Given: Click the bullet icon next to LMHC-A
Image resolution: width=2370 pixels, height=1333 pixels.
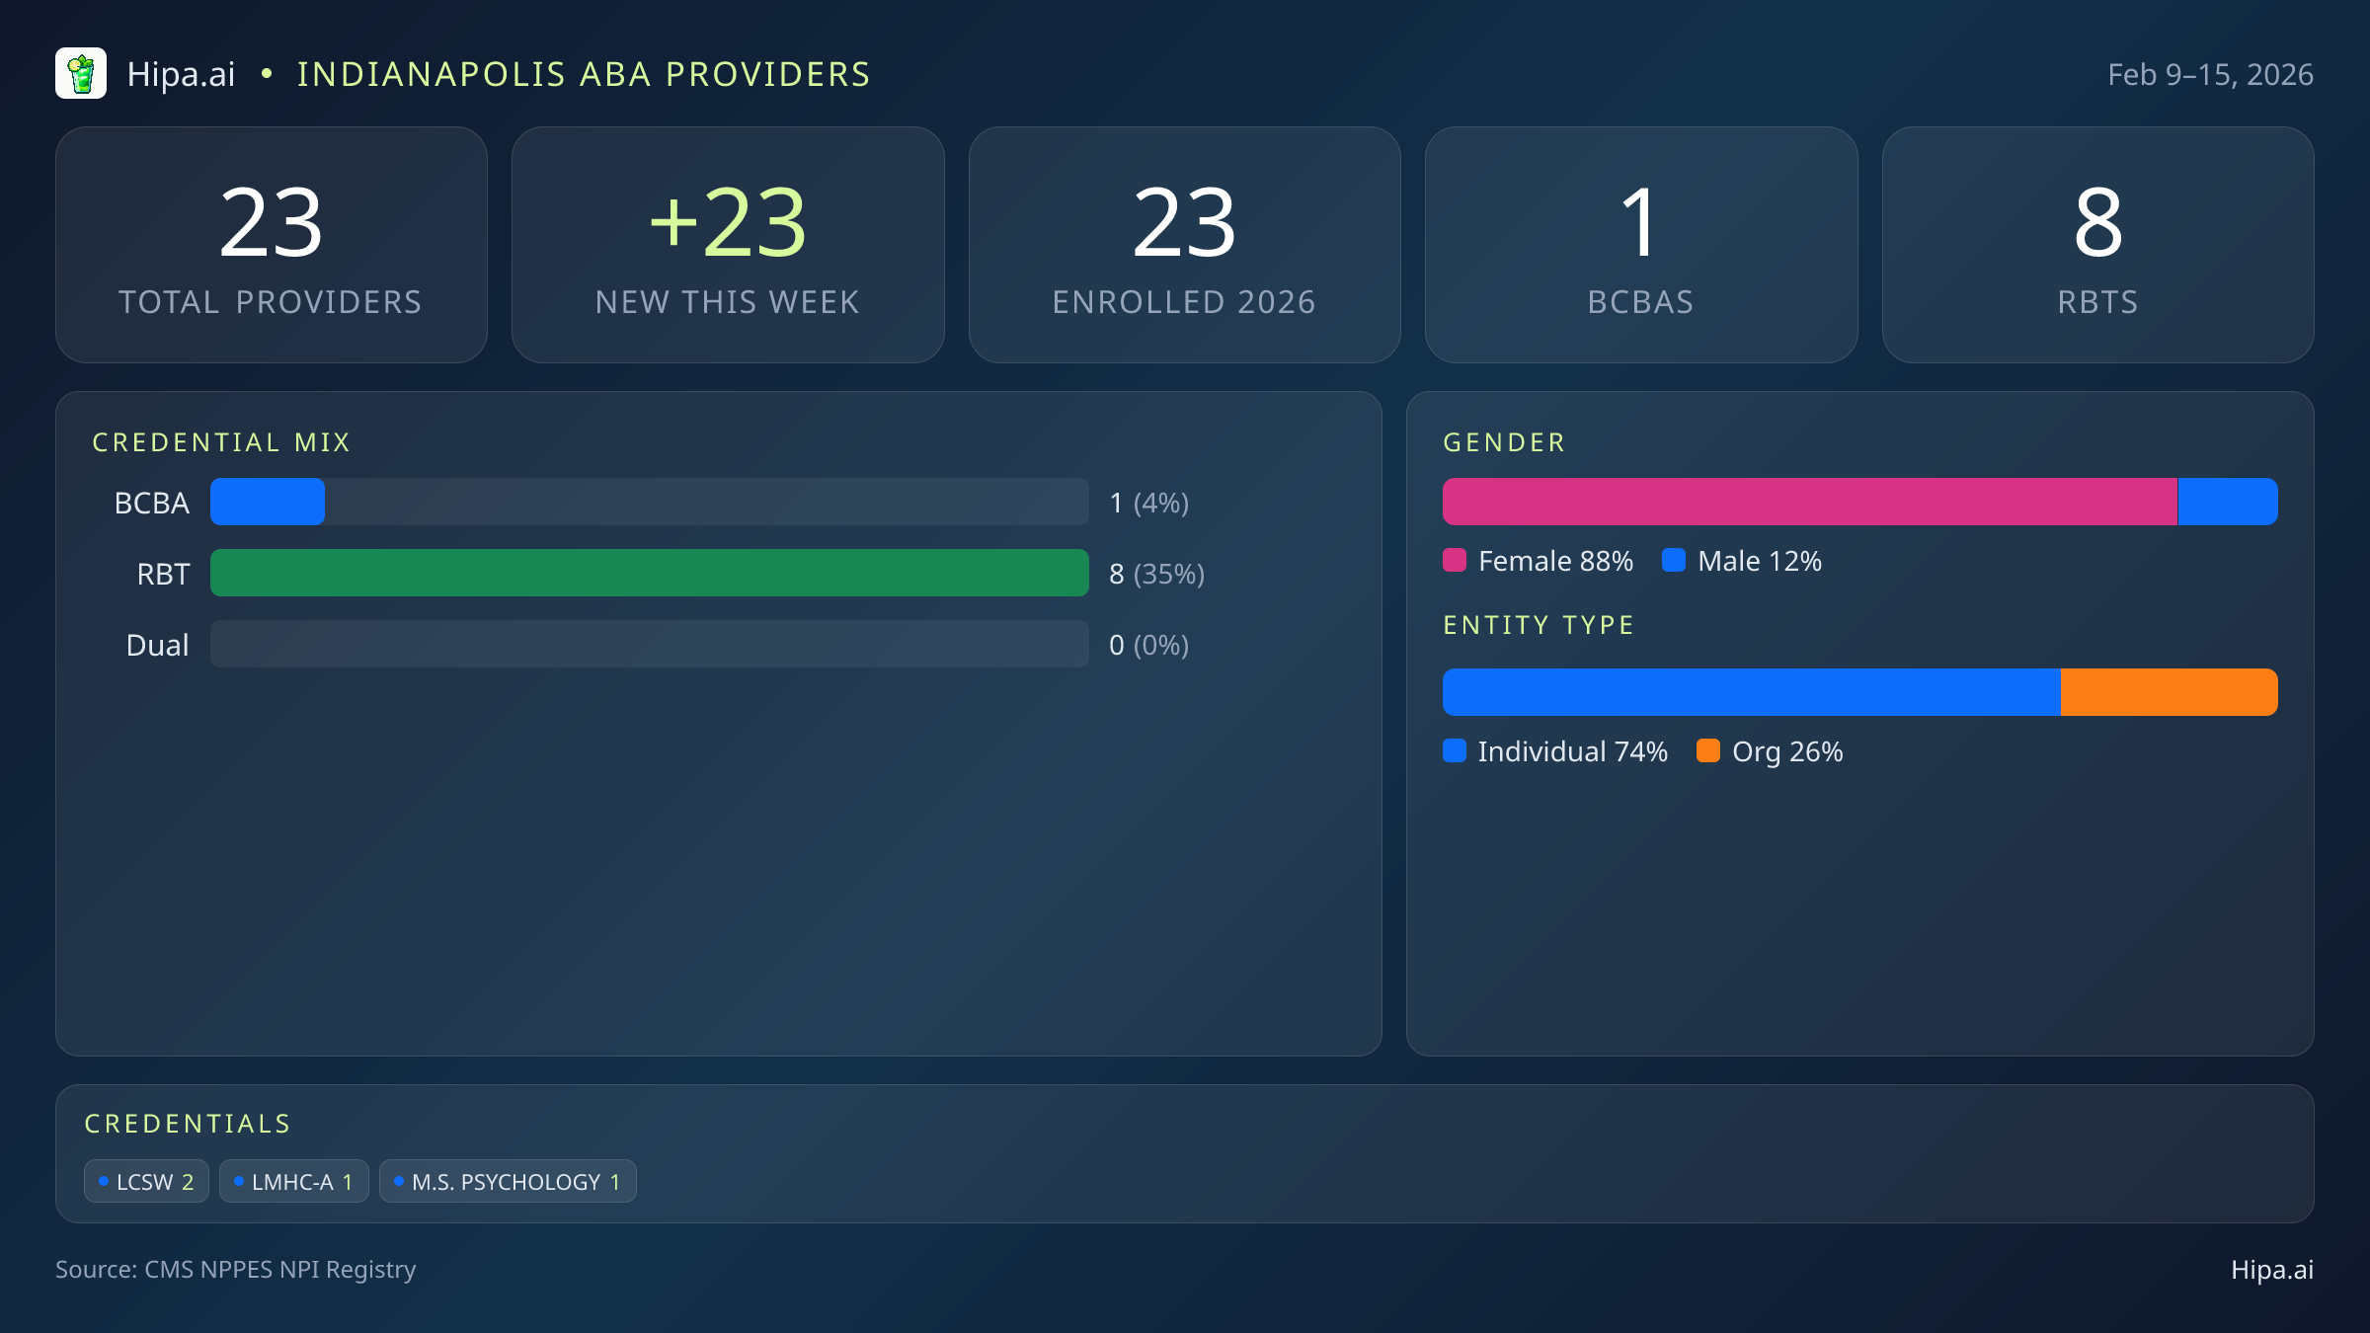Looking at the screenshot, I should [237, 1180].
